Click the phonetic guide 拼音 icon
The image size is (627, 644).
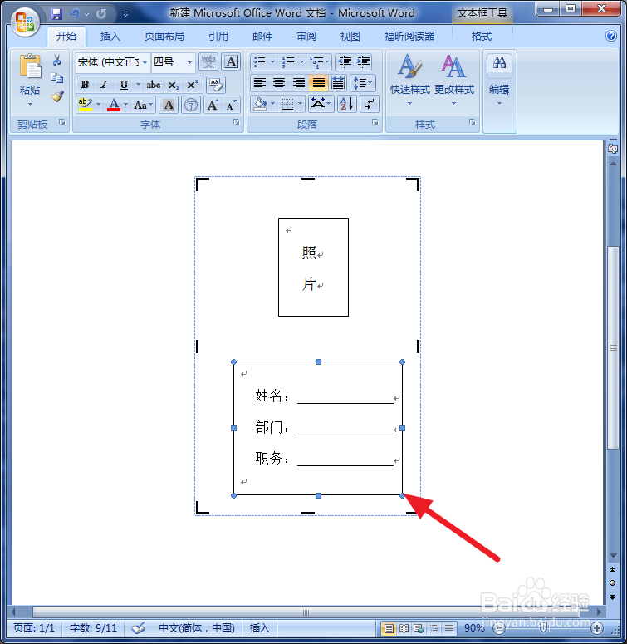click(208, 62)
